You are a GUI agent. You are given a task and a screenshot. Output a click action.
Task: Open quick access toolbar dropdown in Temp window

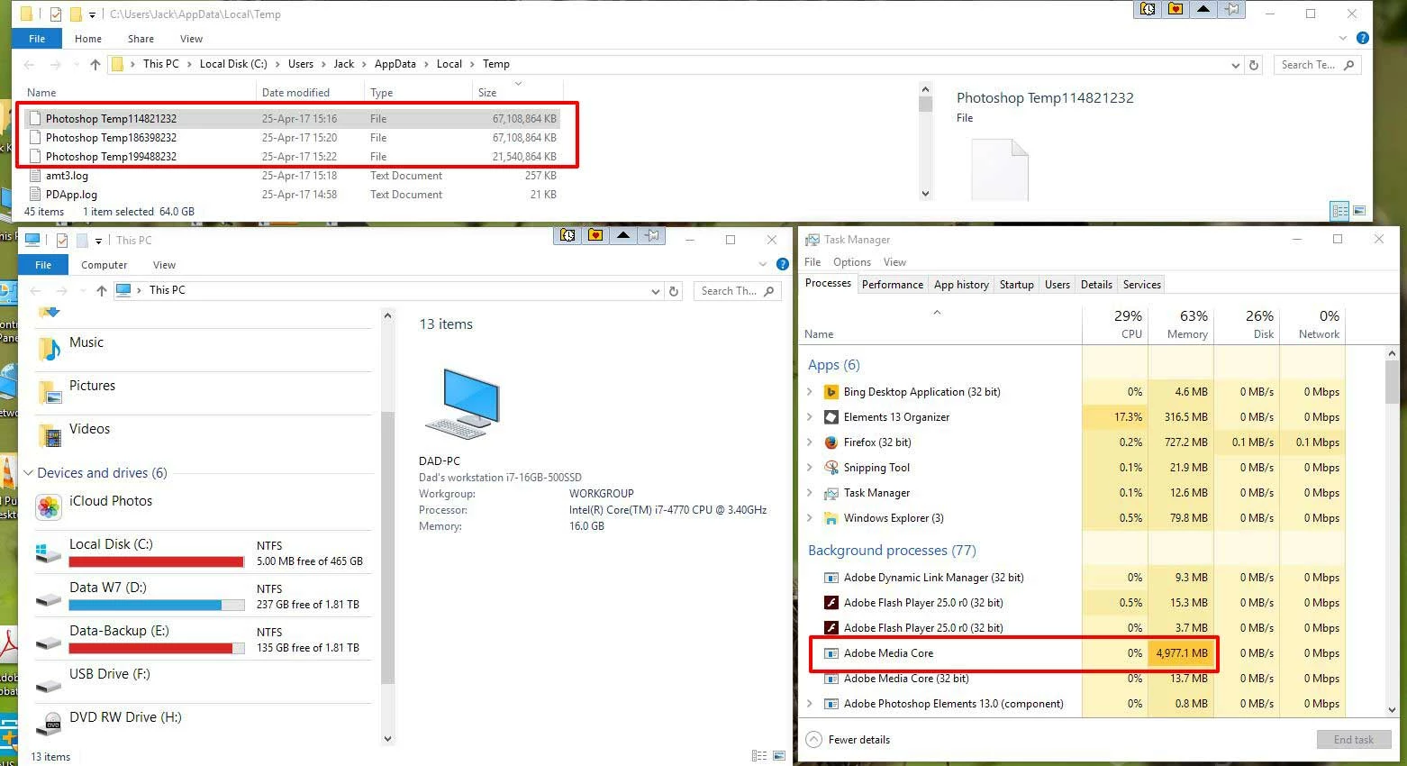tap(92, 14)
